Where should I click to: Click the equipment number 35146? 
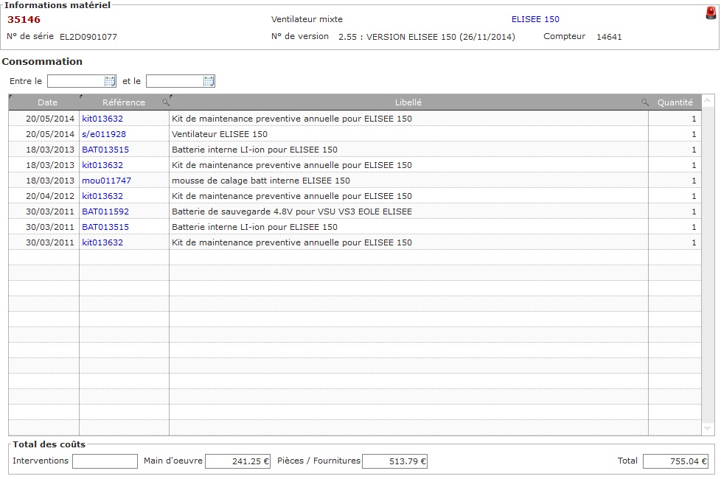click(x=24, y=19)
